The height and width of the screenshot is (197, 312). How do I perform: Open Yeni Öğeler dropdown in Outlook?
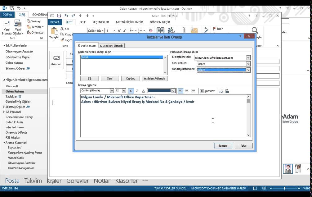pyautogui.click(x=18, y=28)
